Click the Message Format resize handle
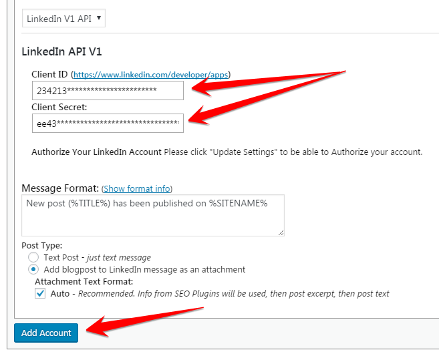This screenshot has width=439, height=356. (x=281, y=233)
